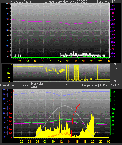Screen dimensions: 122x145
Task: Select the Humidity legend label
Action: click(x=23, y=85)
